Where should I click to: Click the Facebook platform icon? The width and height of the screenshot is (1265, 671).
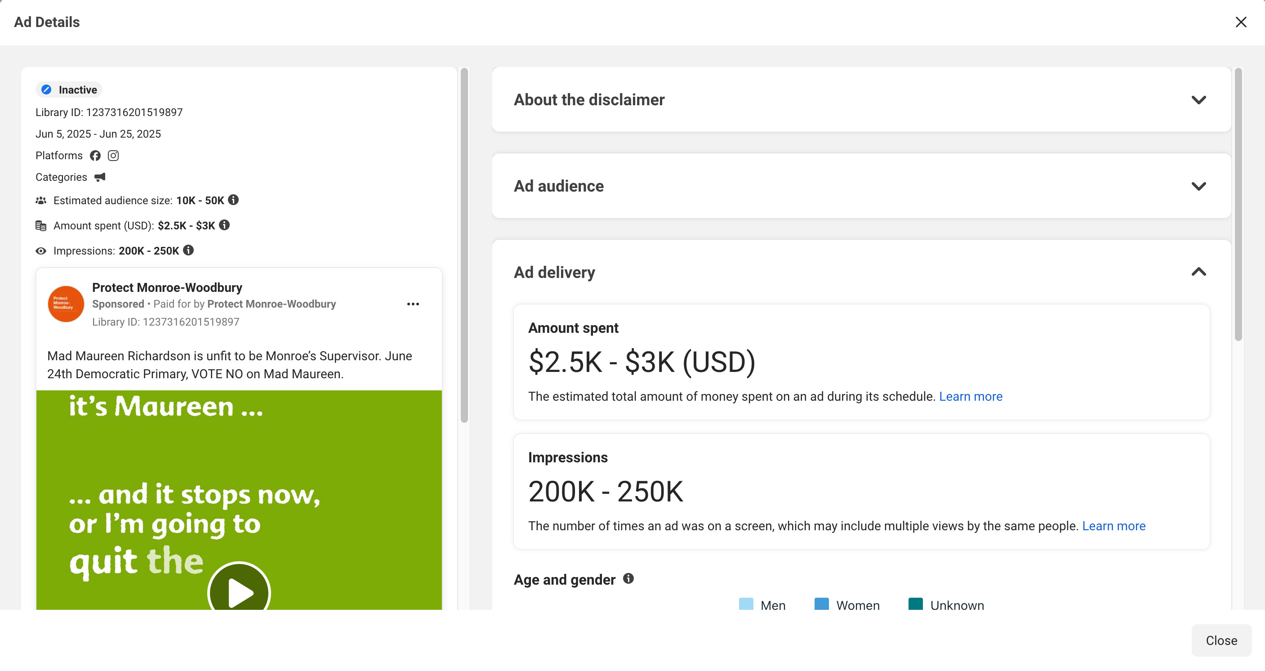95,156
